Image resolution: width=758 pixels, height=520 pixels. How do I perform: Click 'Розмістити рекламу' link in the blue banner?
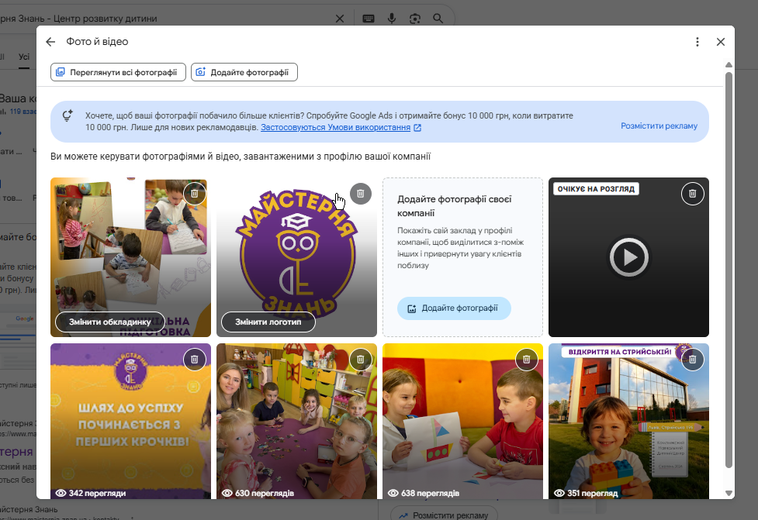[659, 126]
